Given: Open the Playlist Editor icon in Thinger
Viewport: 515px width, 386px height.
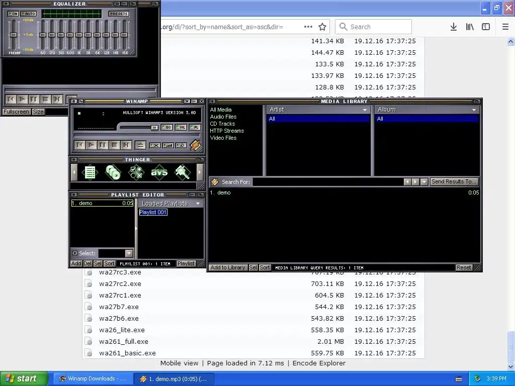Looking at the screenshot, I should (x=90, y=172).
